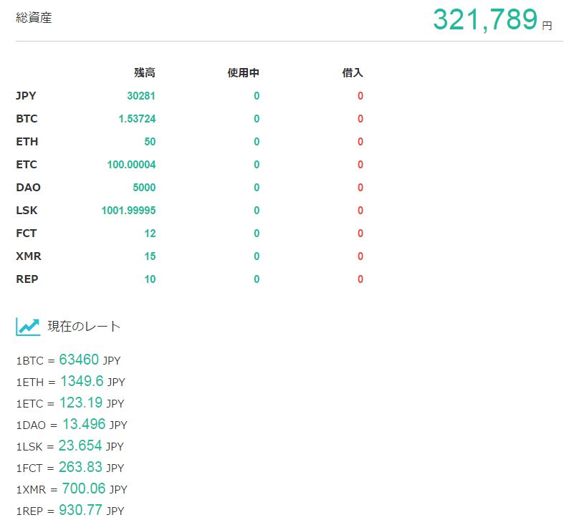This screenshot has width=579, height=525.
Task: Click the FCT currency label
Action: (x=26, y=233)
